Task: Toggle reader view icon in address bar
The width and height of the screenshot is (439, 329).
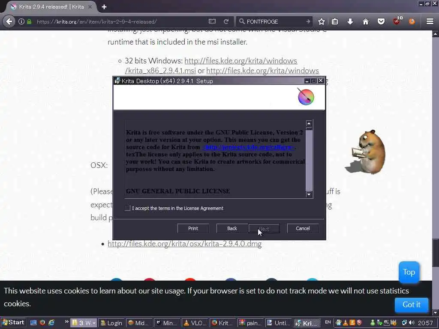Action: click(212, 21)
